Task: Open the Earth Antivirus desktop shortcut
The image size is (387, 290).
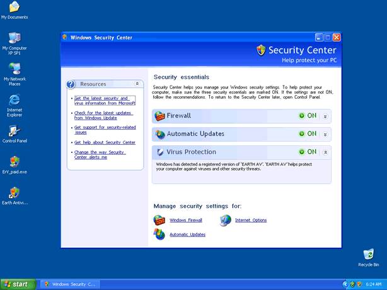Action: pyautogui.click(x=14, y=193)
